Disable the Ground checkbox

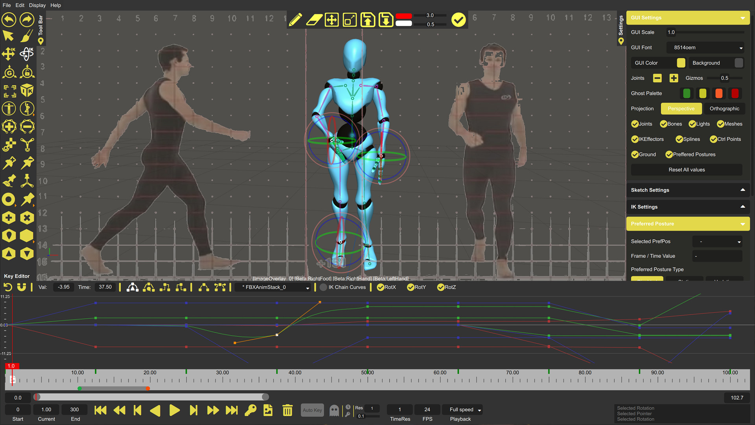[x=635, y=154]
